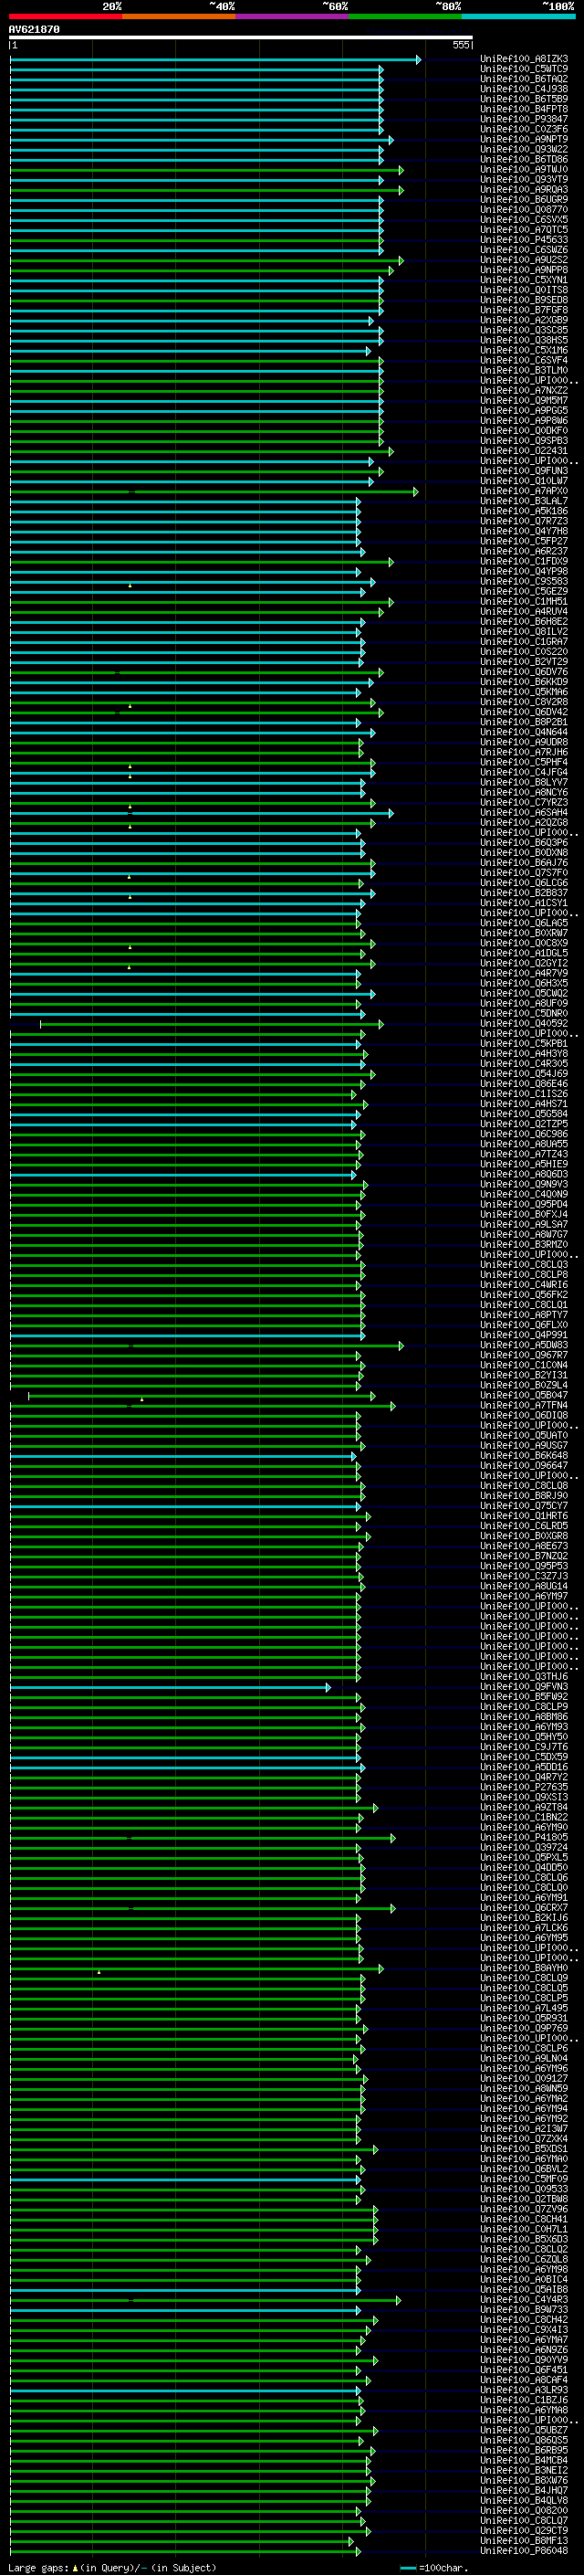Click the UniRef100_C5KPB1 label
This screenshot has width=584, height=2575.
524,1043
